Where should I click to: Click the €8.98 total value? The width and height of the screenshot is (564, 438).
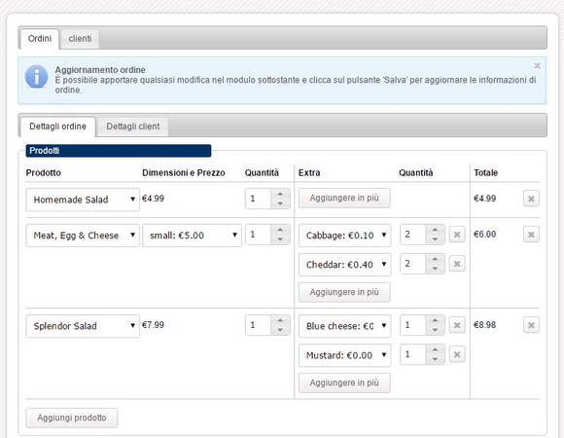(x=485, y=325)
